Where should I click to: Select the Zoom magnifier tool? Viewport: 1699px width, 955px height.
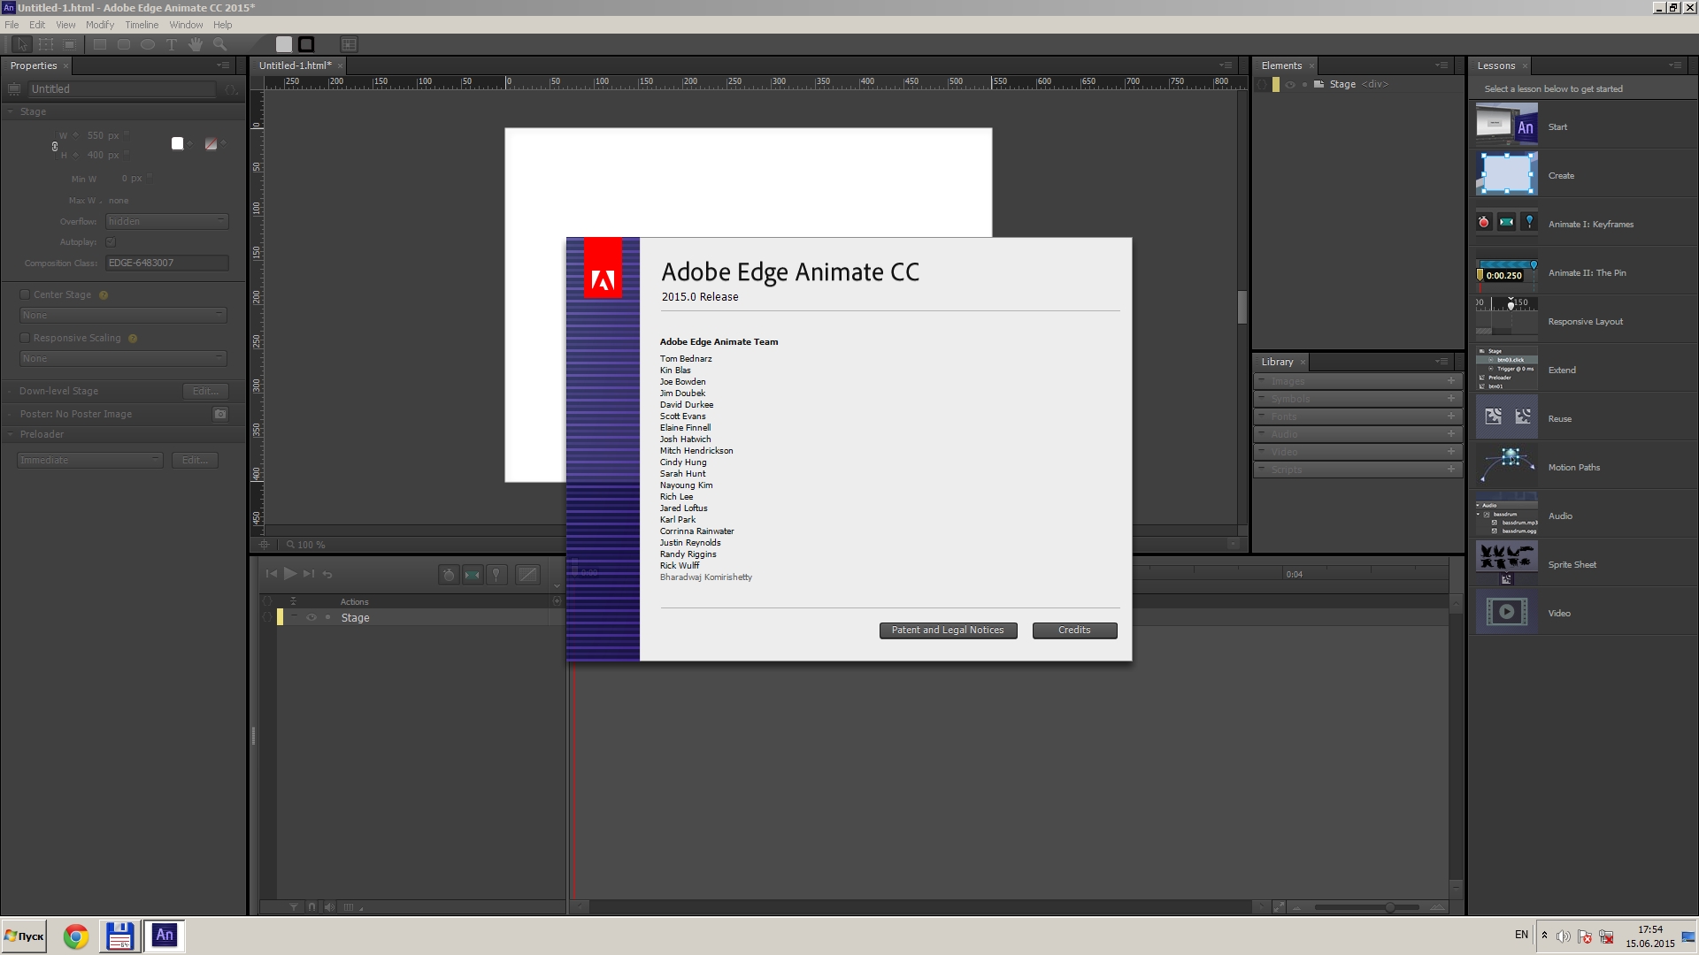219,44
